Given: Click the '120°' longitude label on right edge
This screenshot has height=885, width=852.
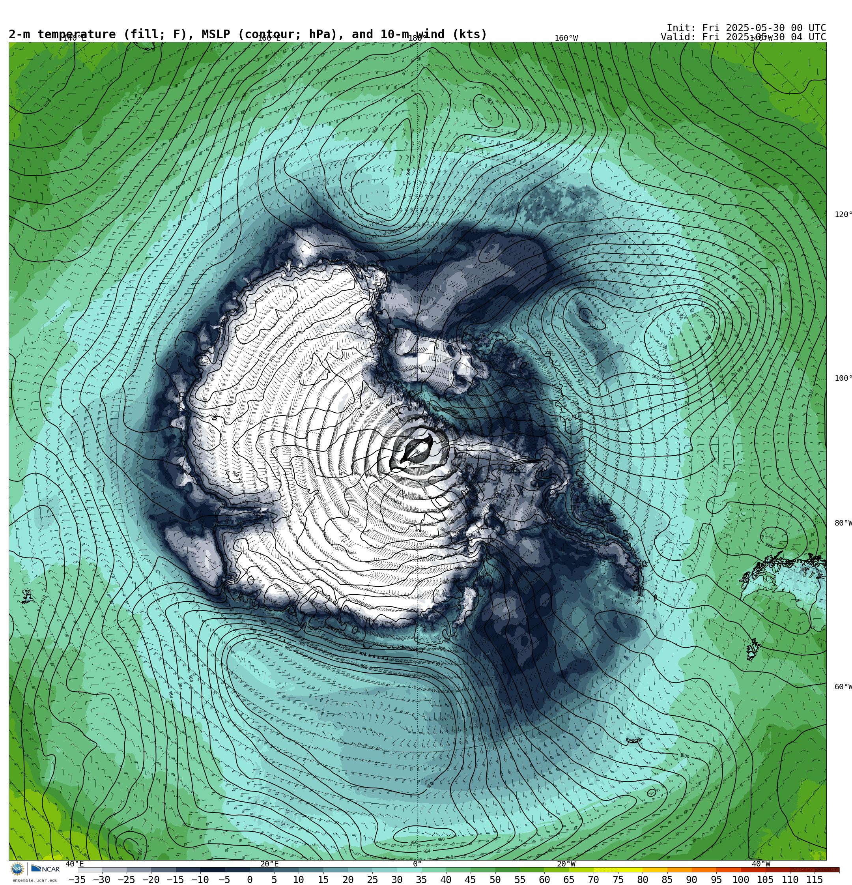Looking at the screenshot, I should pyautogui.click(x=843, y=215).
